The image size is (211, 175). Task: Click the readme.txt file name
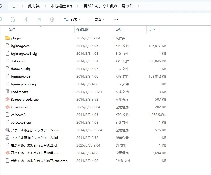coord(19,92)
